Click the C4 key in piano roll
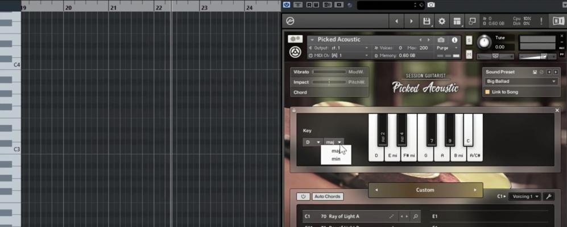Viewport: 567px width, 227px height. tap(10, 65)
